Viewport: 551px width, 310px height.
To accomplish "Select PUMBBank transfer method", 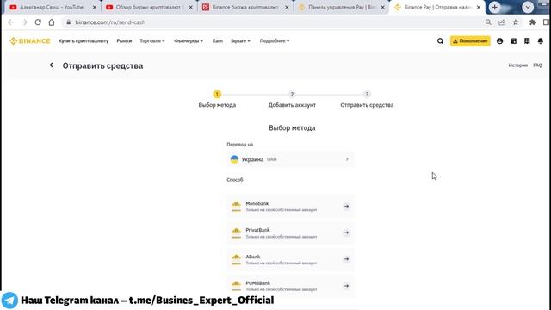I will (x=290, y=286).
